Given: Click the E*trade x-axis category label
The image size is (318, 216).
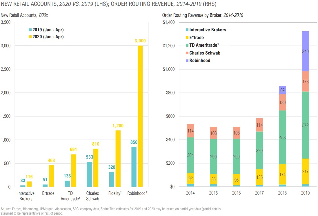Looking at the screenshot, I should tap(48, 193).
